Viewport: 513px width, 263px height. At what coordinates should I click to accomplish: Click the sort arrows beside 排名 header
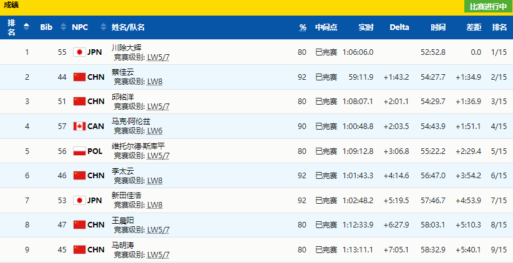point(26,27)
